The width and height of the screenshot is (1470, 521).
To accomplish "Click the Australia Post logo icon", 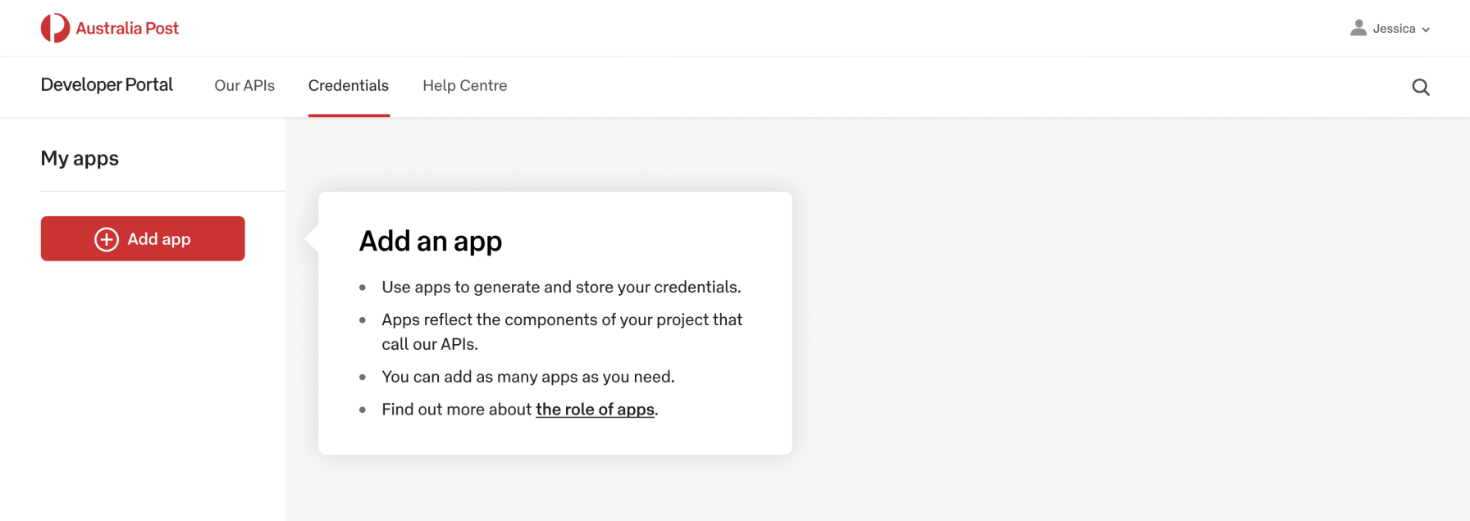I will pos(55,28).
